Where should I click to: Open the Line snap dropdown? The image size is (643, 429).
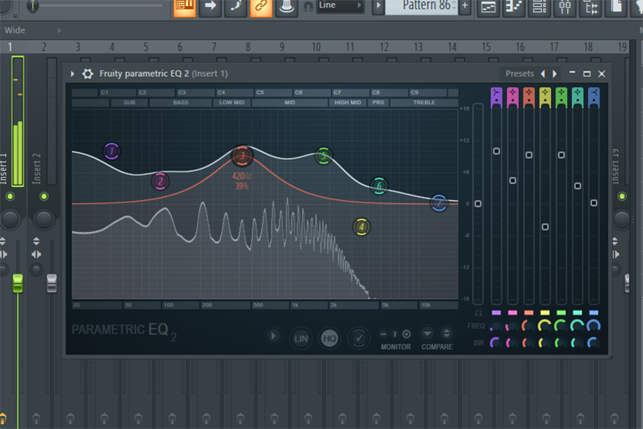coord(339,6)
